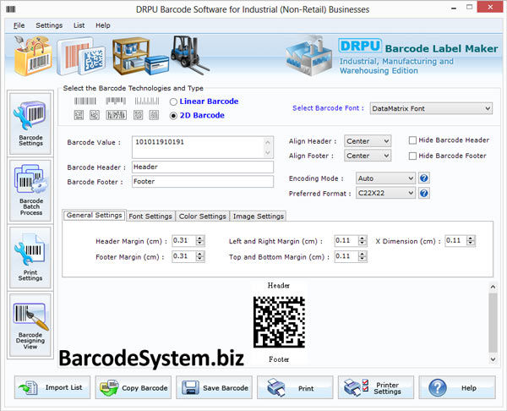Click the DataMatrix barcode preview image

click(279, 322)
